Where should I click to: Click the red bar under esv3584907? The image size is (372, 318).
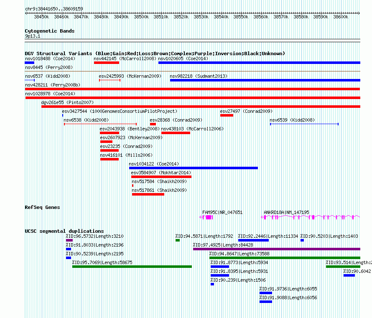pos(161,177)
